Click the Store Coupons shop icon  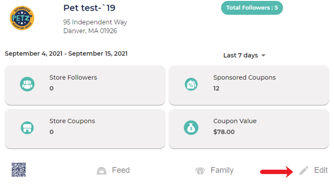tap(27, 128)
